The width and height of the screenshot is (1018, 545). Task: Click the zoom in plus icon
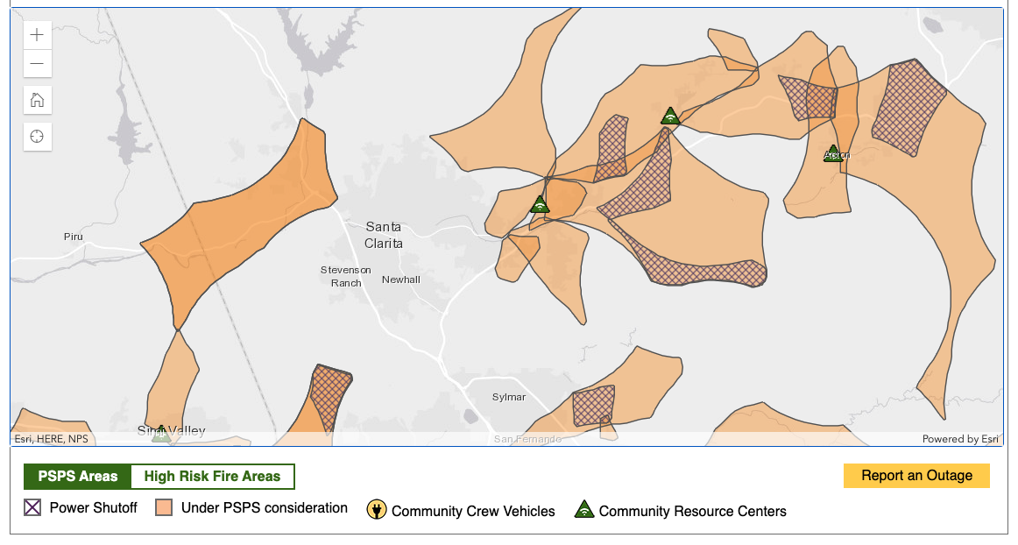[36, 34]
